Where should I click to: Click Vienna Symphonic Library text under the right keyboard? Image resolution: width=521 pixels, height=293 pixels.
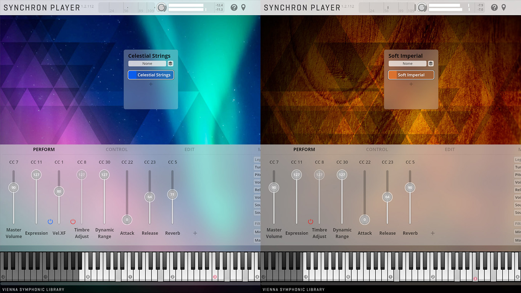tap(294, 290)
